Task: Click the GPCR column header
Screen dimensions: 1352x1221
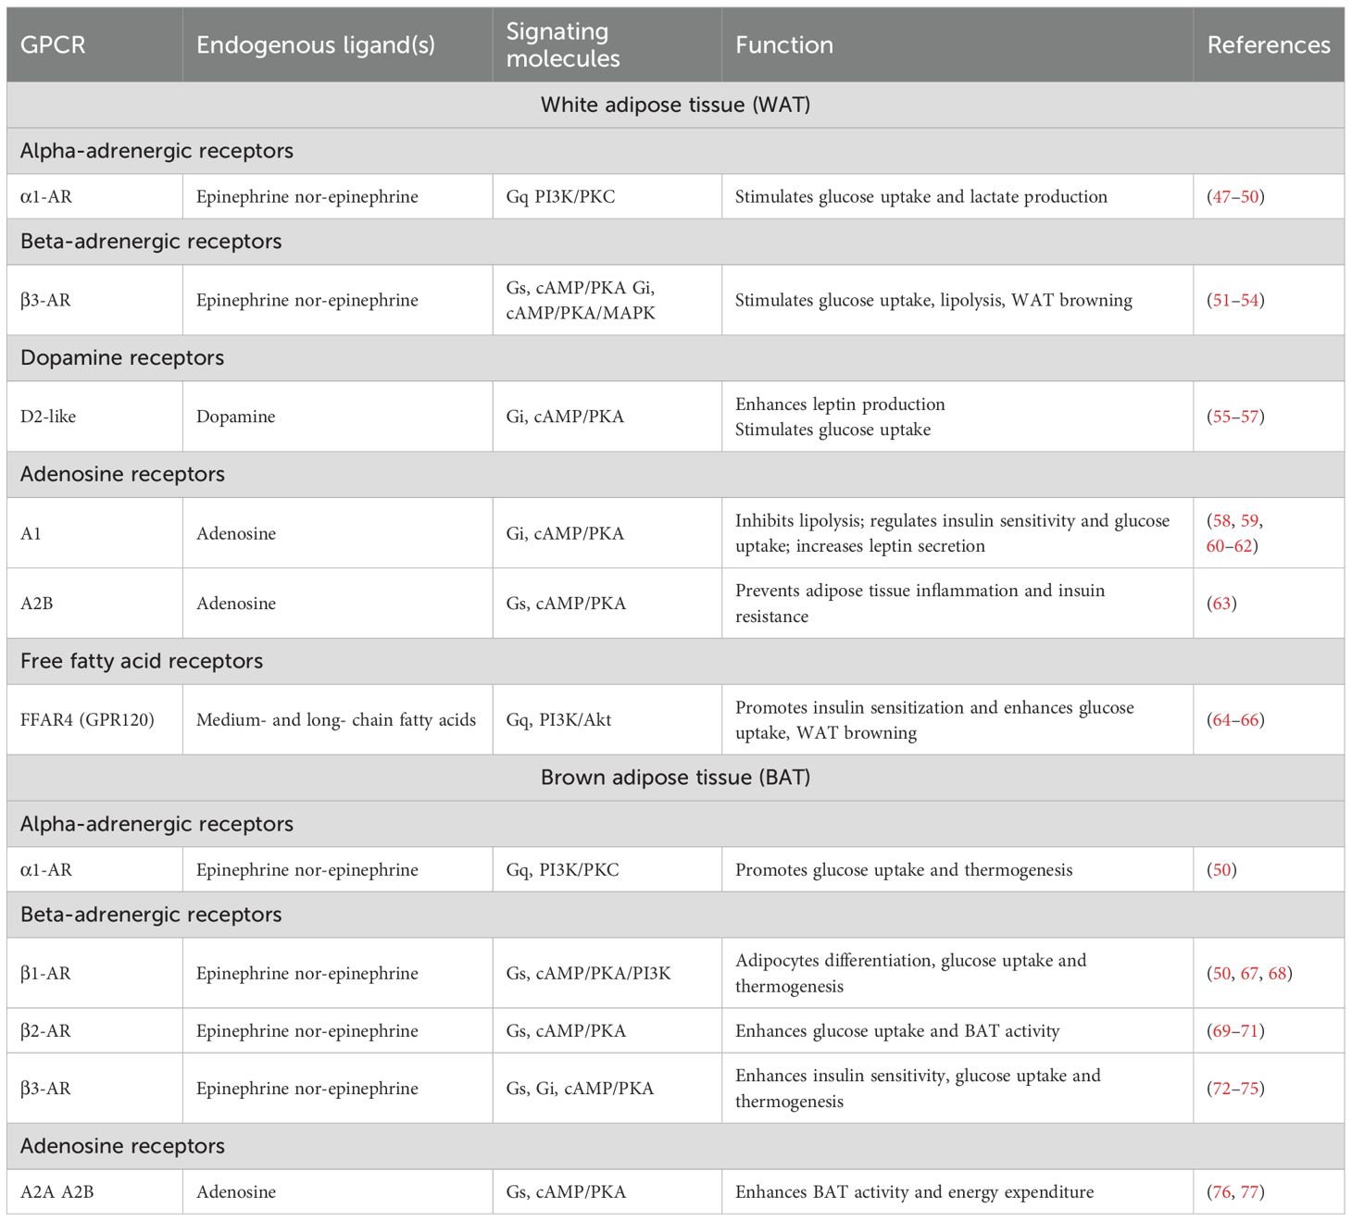Action: coord(53,45)
